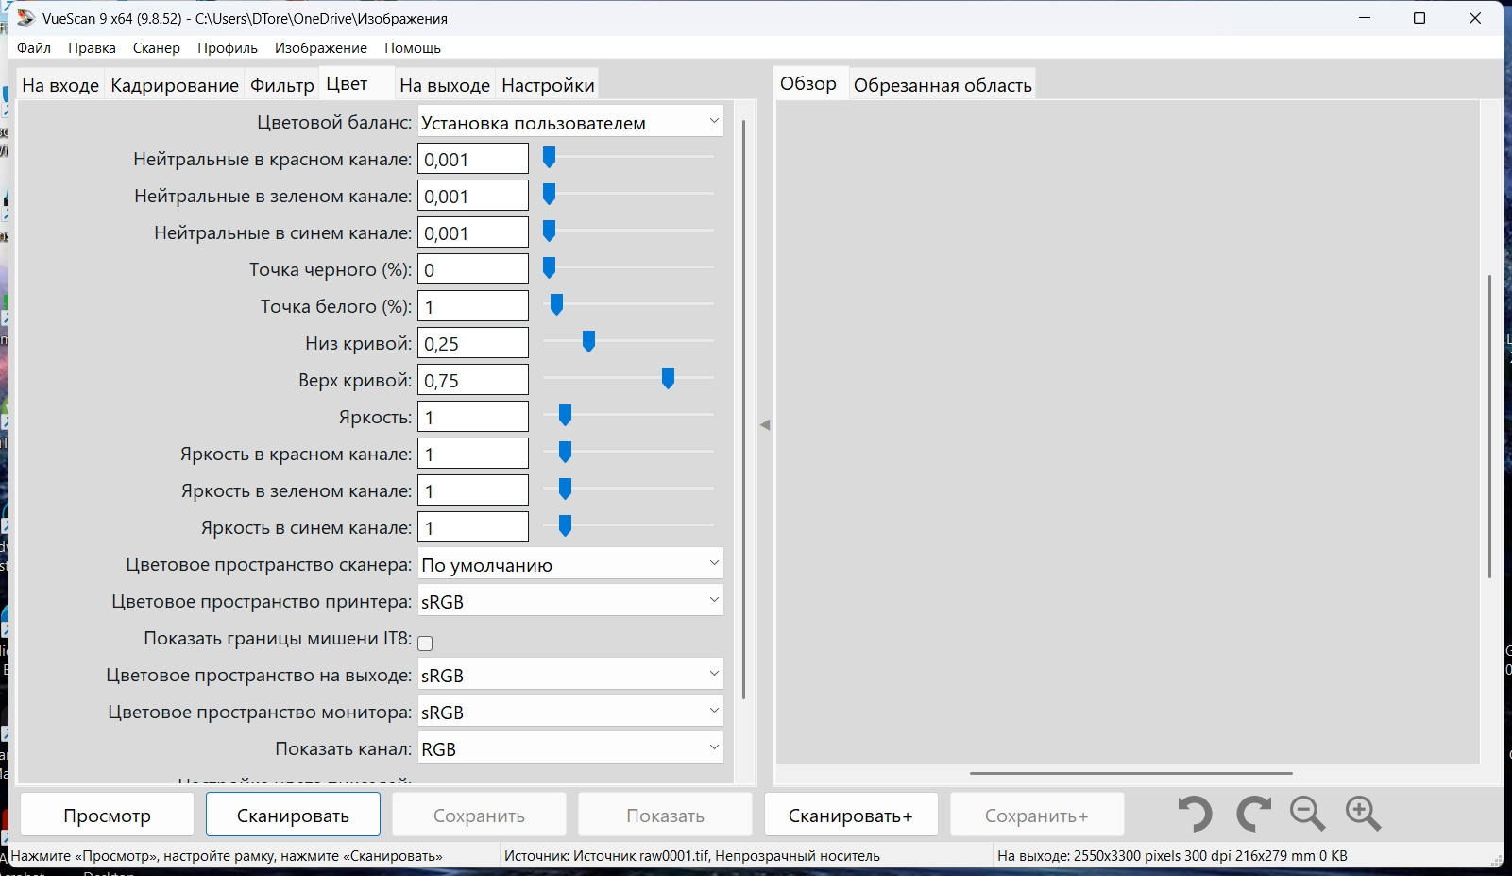Click the Точка черного slider handle
This screenshot has width=1512, height=876.
tap(549, 268)
